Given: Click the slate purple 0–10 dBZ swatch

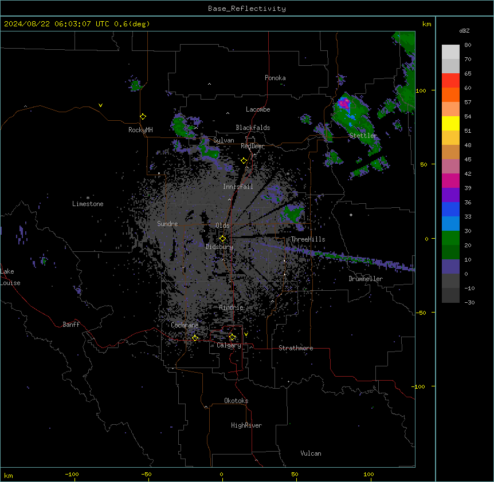Looking at the screenshot, I should tap(450, 267).
